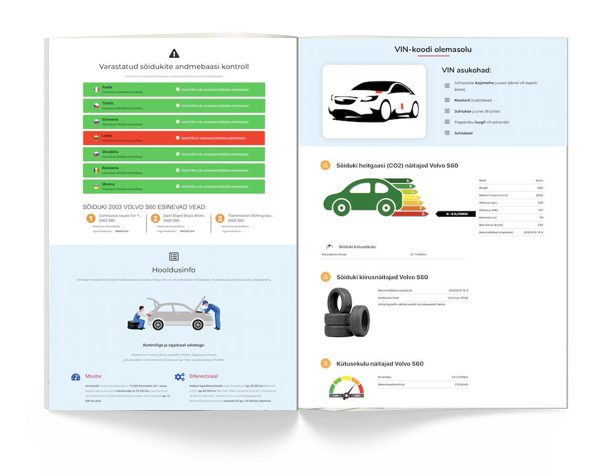Click the orange icon beside Sõiduki kiirusnäitajad
This screenshot has width=604, height=473.
tap(326, 277)
